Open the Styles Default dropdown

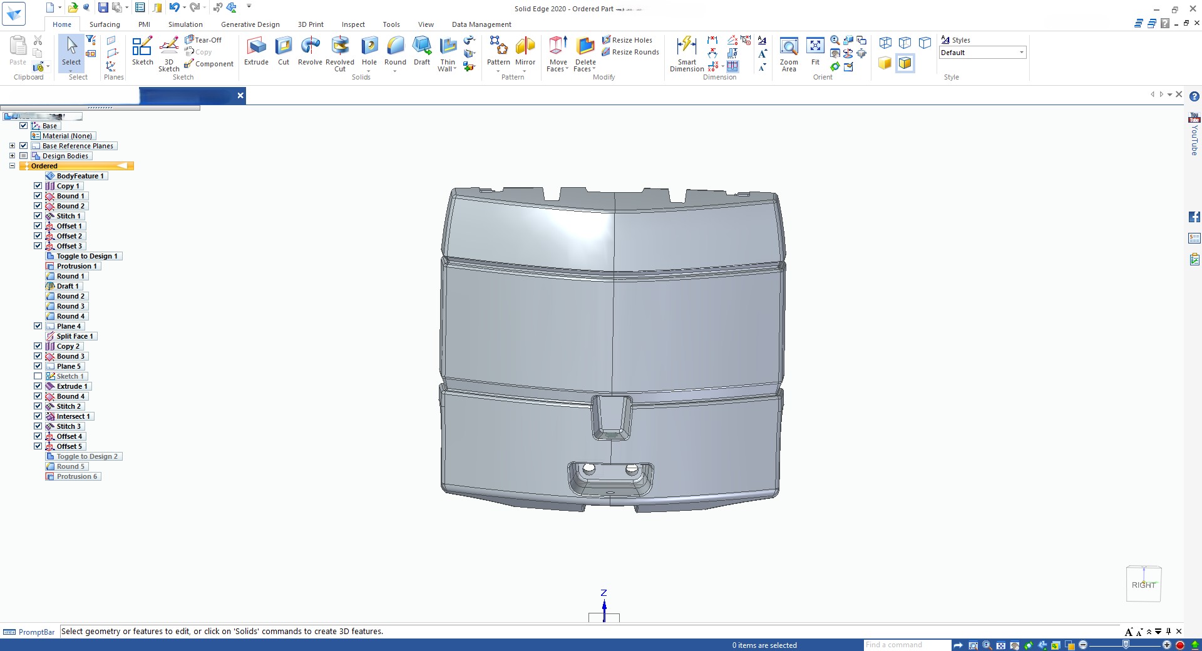pyautogui.click(x=1022, y=53)
